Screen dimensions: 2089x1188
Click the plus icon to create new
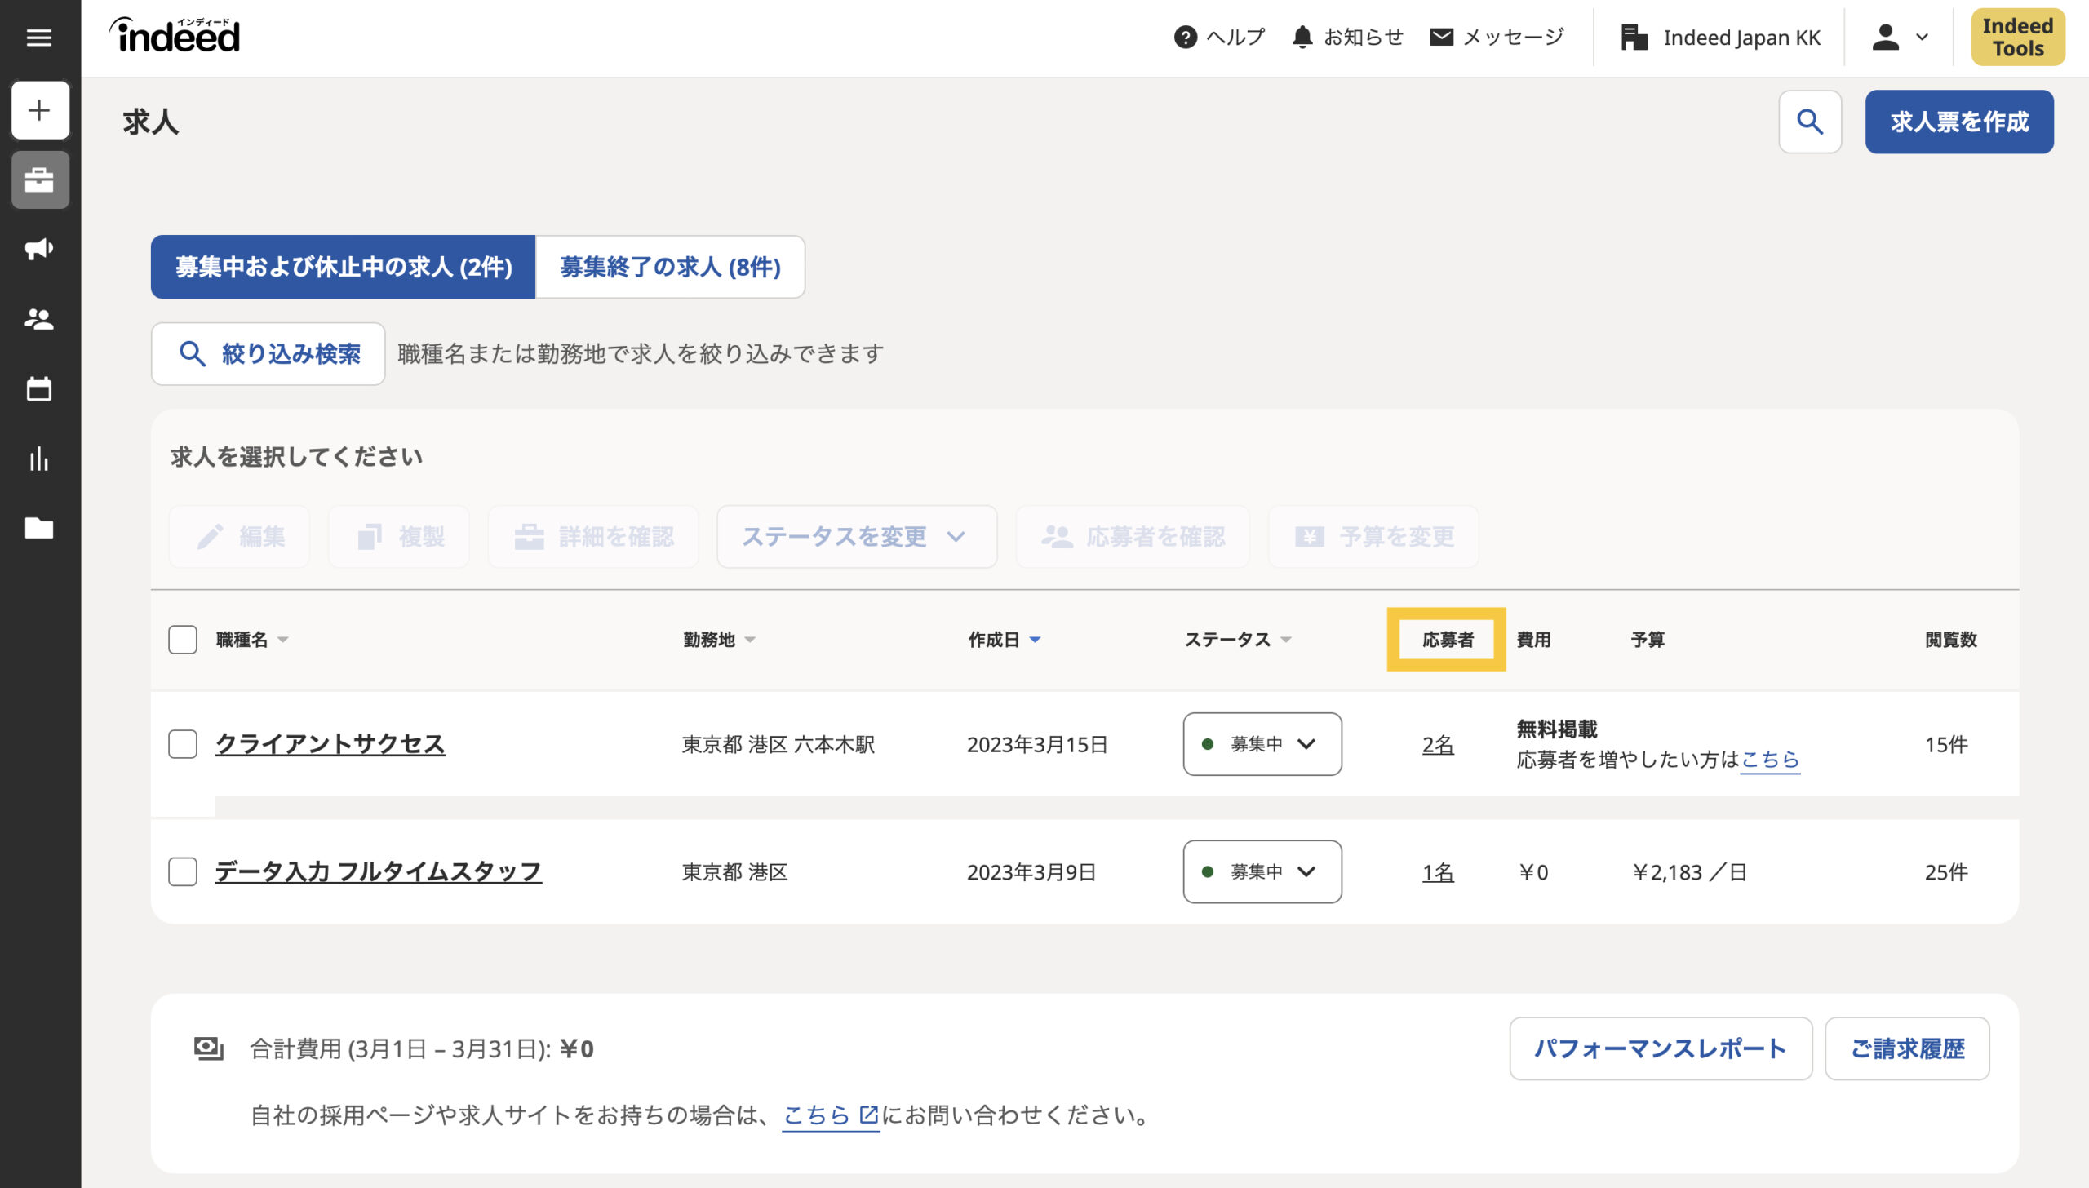(40, 110)
